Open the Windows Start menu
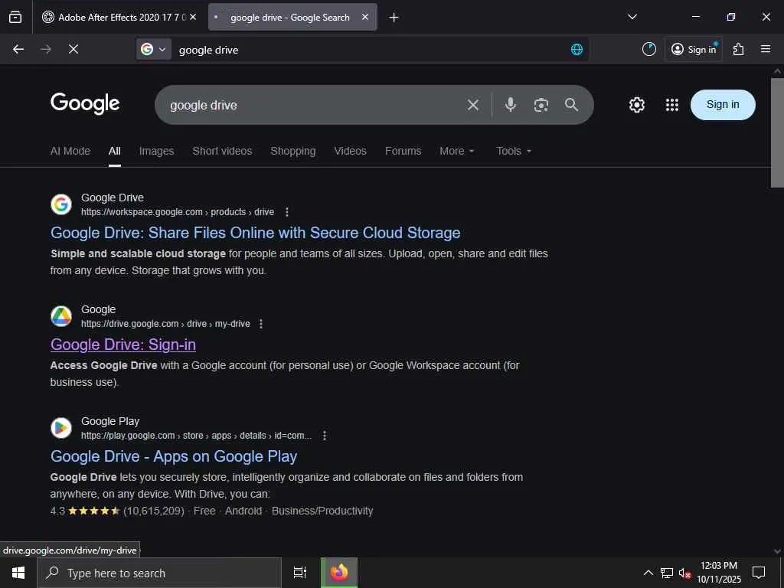The image size is (784, 588). 18,573
